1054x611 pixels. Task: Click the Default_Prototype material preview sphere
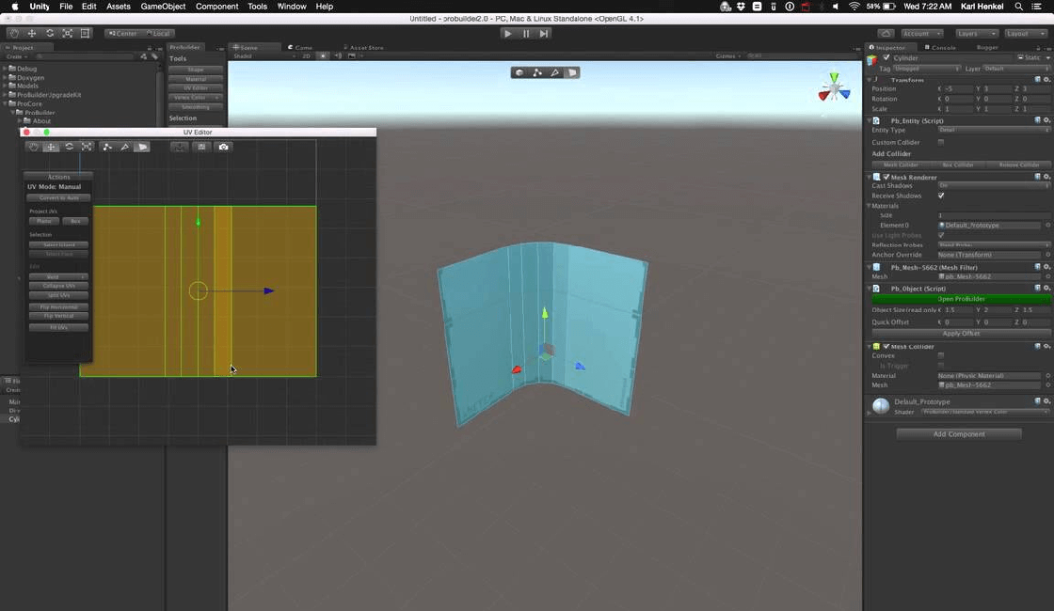point(881,405)
